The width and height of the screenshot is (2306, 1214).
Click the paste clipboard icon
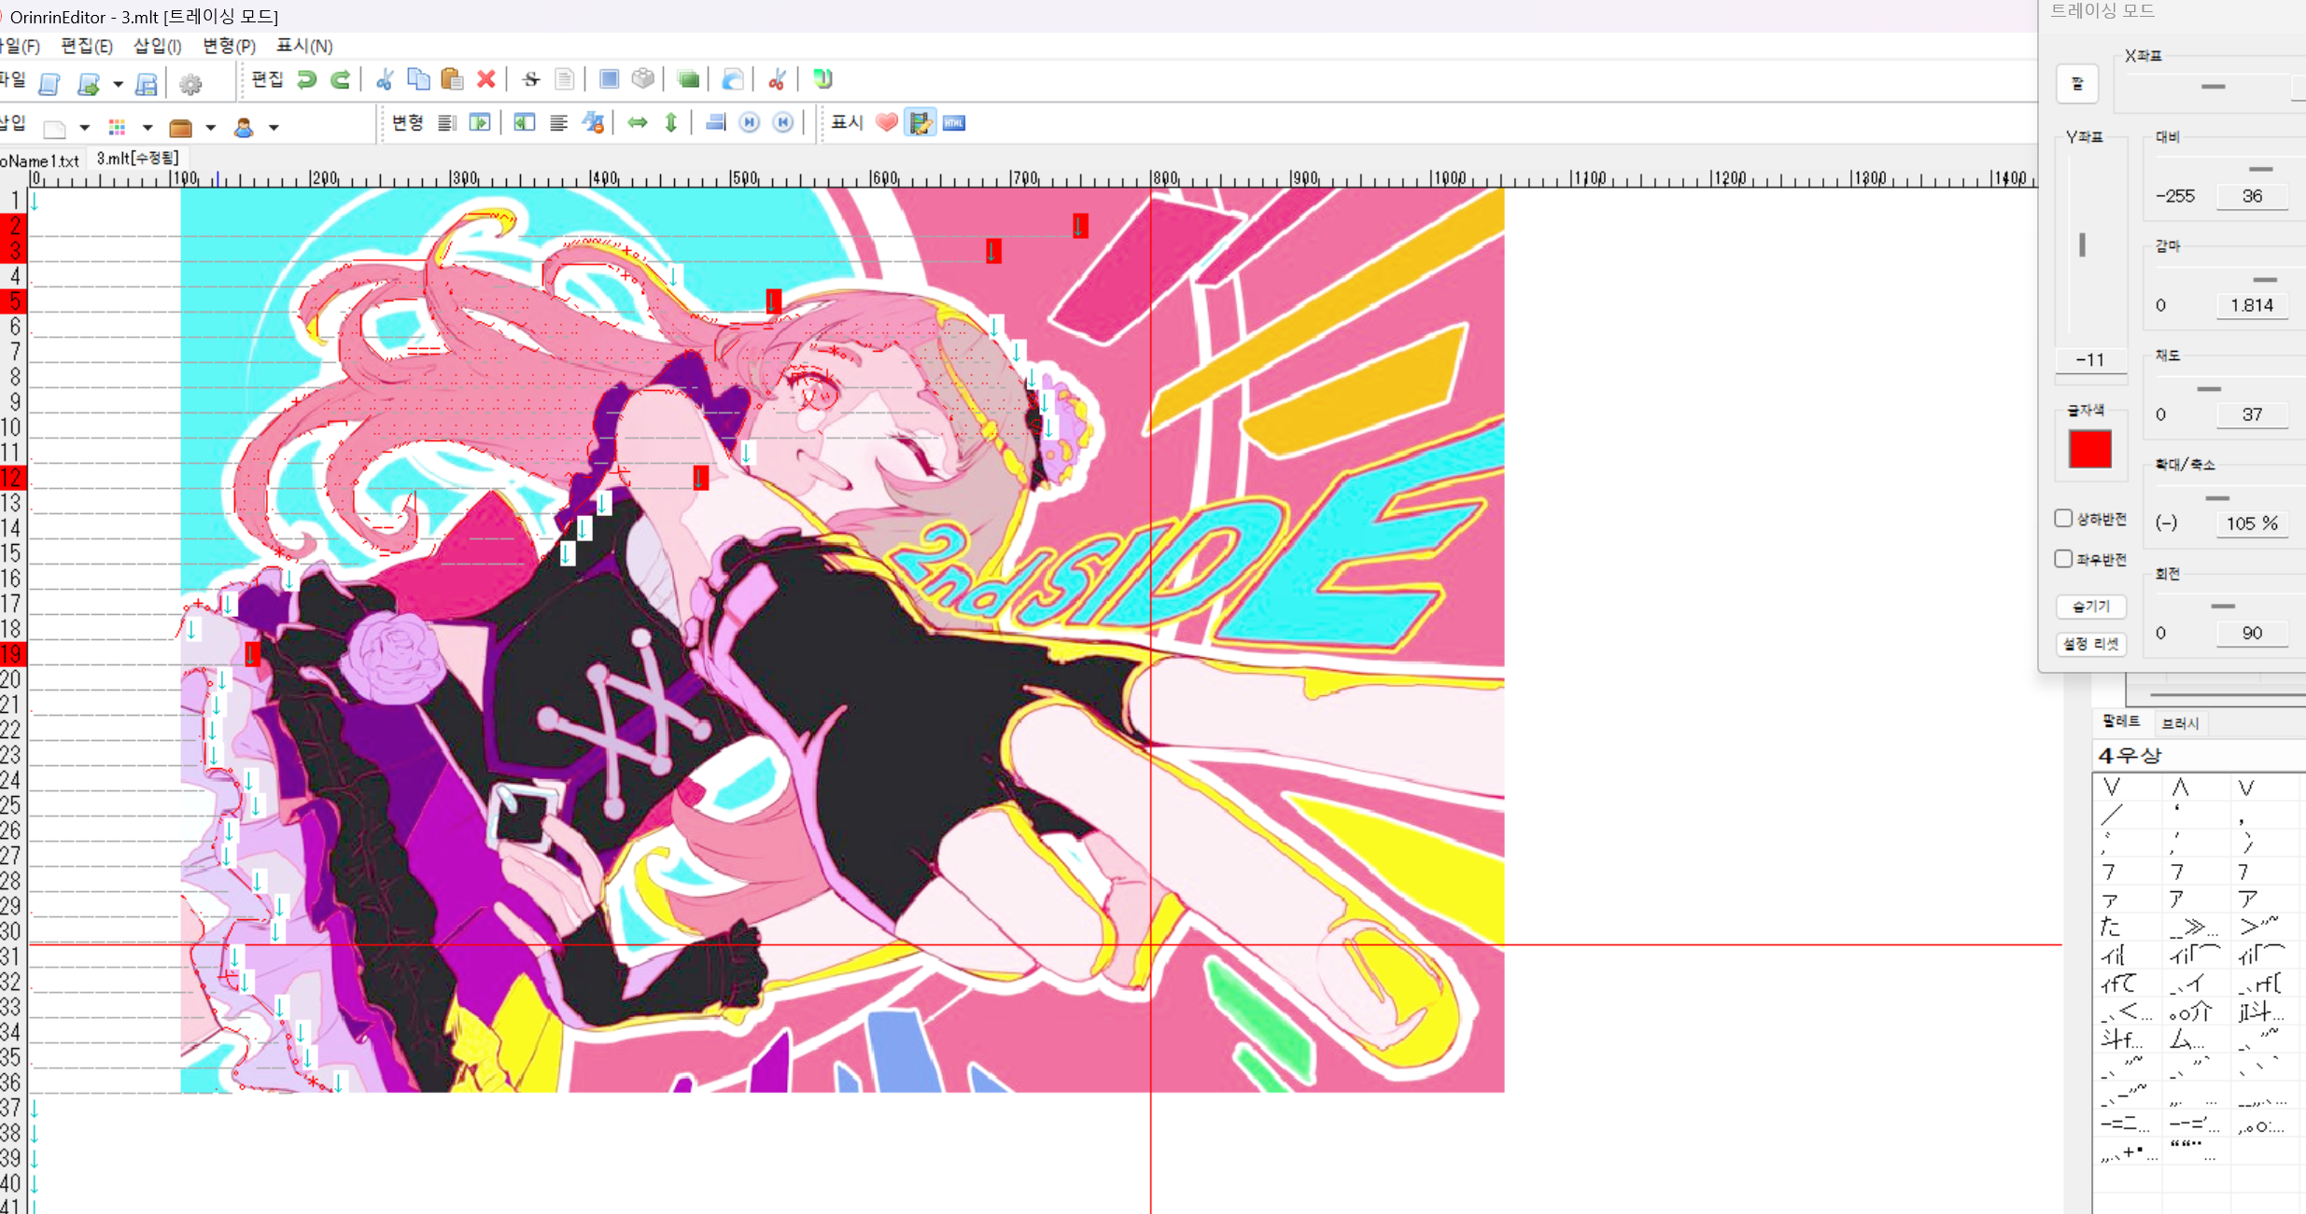pos(452,80)
